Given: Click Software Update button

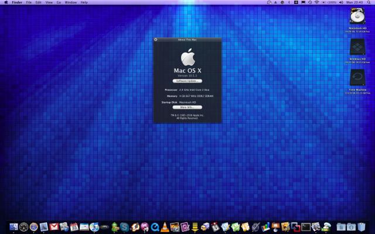Looking at the screenshot, I should (x=187, y=81).
